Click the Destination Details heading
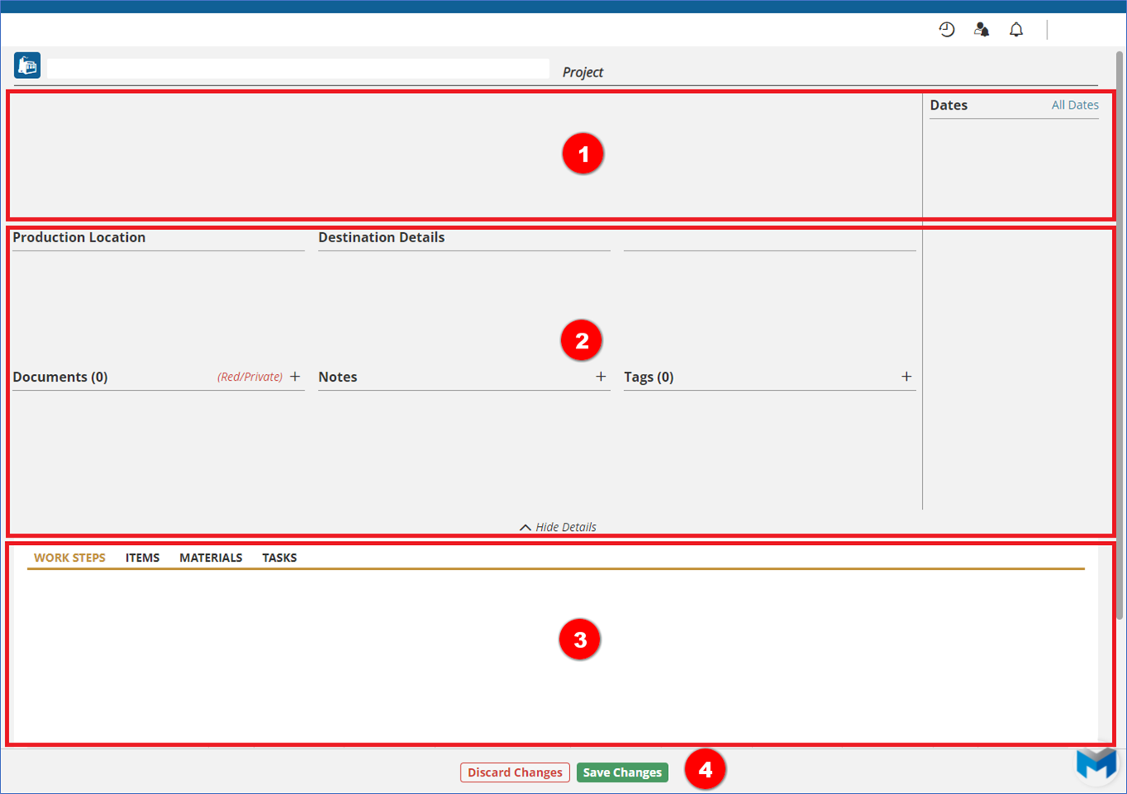 click(382, 237)
